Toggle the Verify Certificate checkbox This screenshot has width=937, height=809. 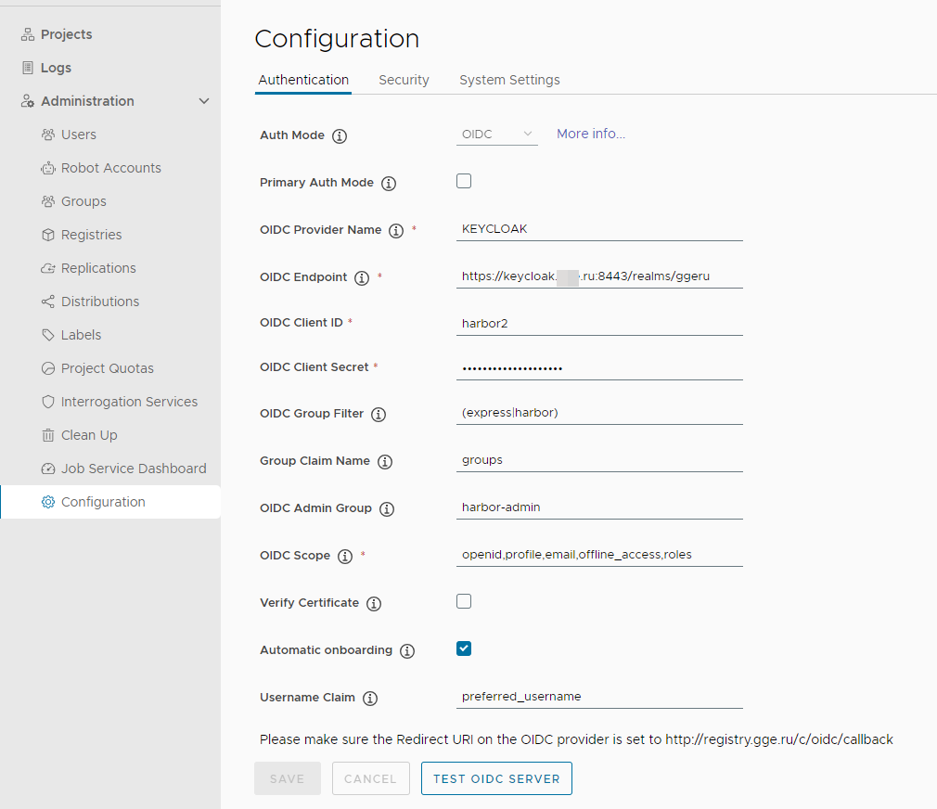(x=464, y=601)
